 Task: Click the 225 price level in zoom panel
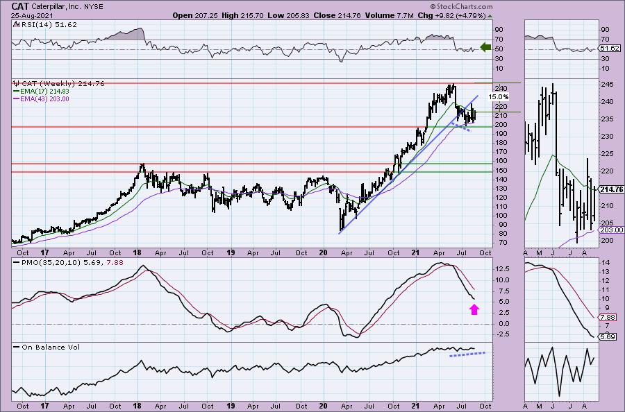[x=607, y=154]
